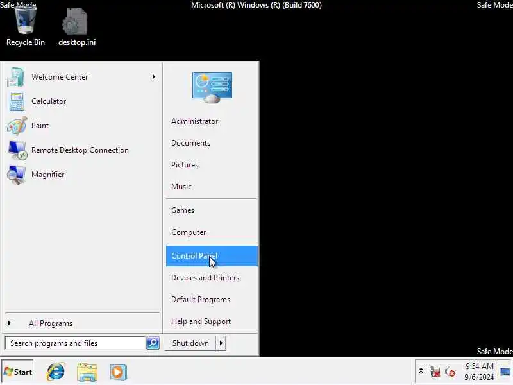Click the Paint label text
Image resolution: width=513 pixels, height=385 pixels.
[x=40, y=126]
